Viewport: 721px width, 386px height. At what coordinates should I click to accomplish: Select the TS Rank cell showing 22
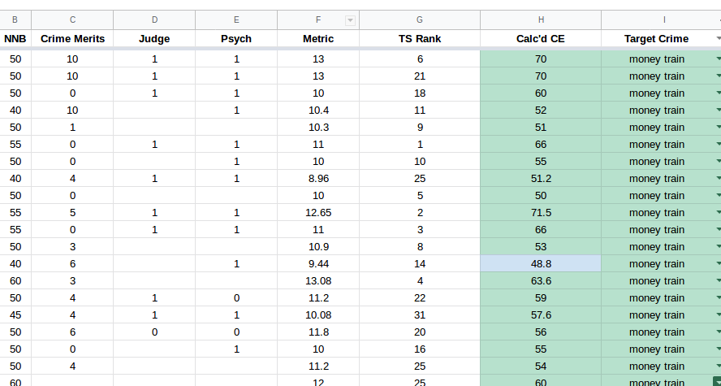pyautogui.click(x=420, y=297)
